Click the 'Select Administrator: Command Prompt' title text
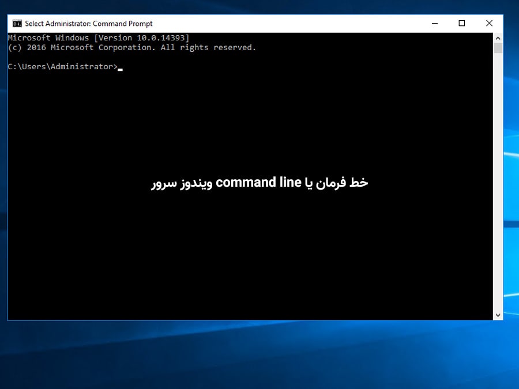Viewport: 519px width, 389px height. [89, 24]
